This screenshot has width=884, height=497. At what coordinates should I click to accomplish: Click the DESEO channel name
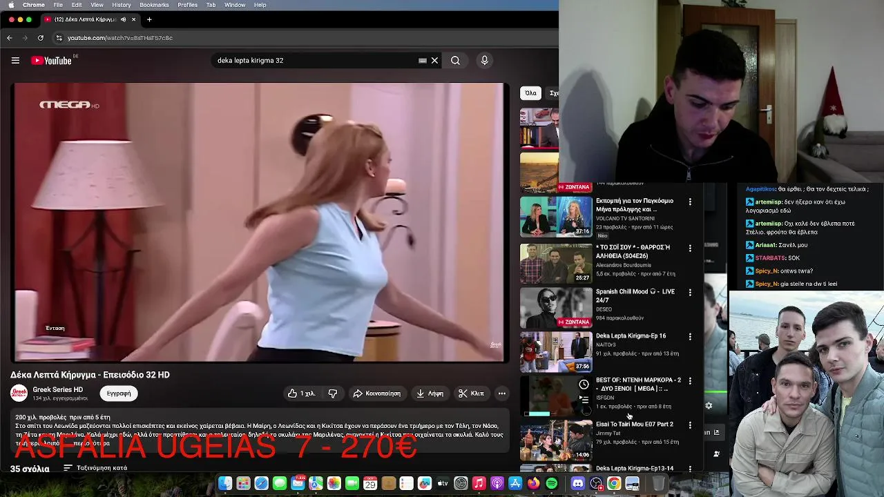(x=604, y=309)
